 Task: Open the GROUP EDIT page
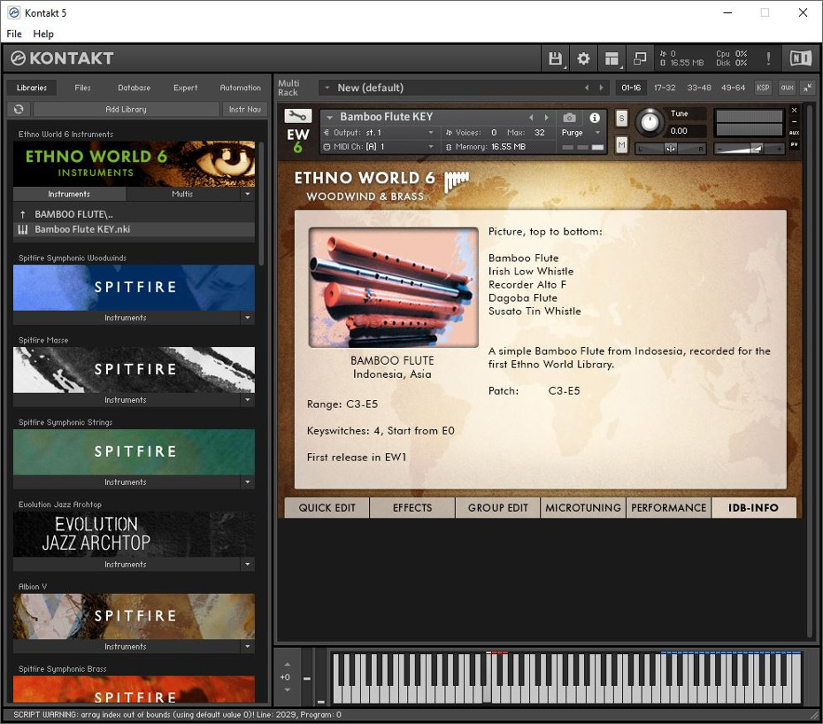pyautogui.click(x=497, y=508)
